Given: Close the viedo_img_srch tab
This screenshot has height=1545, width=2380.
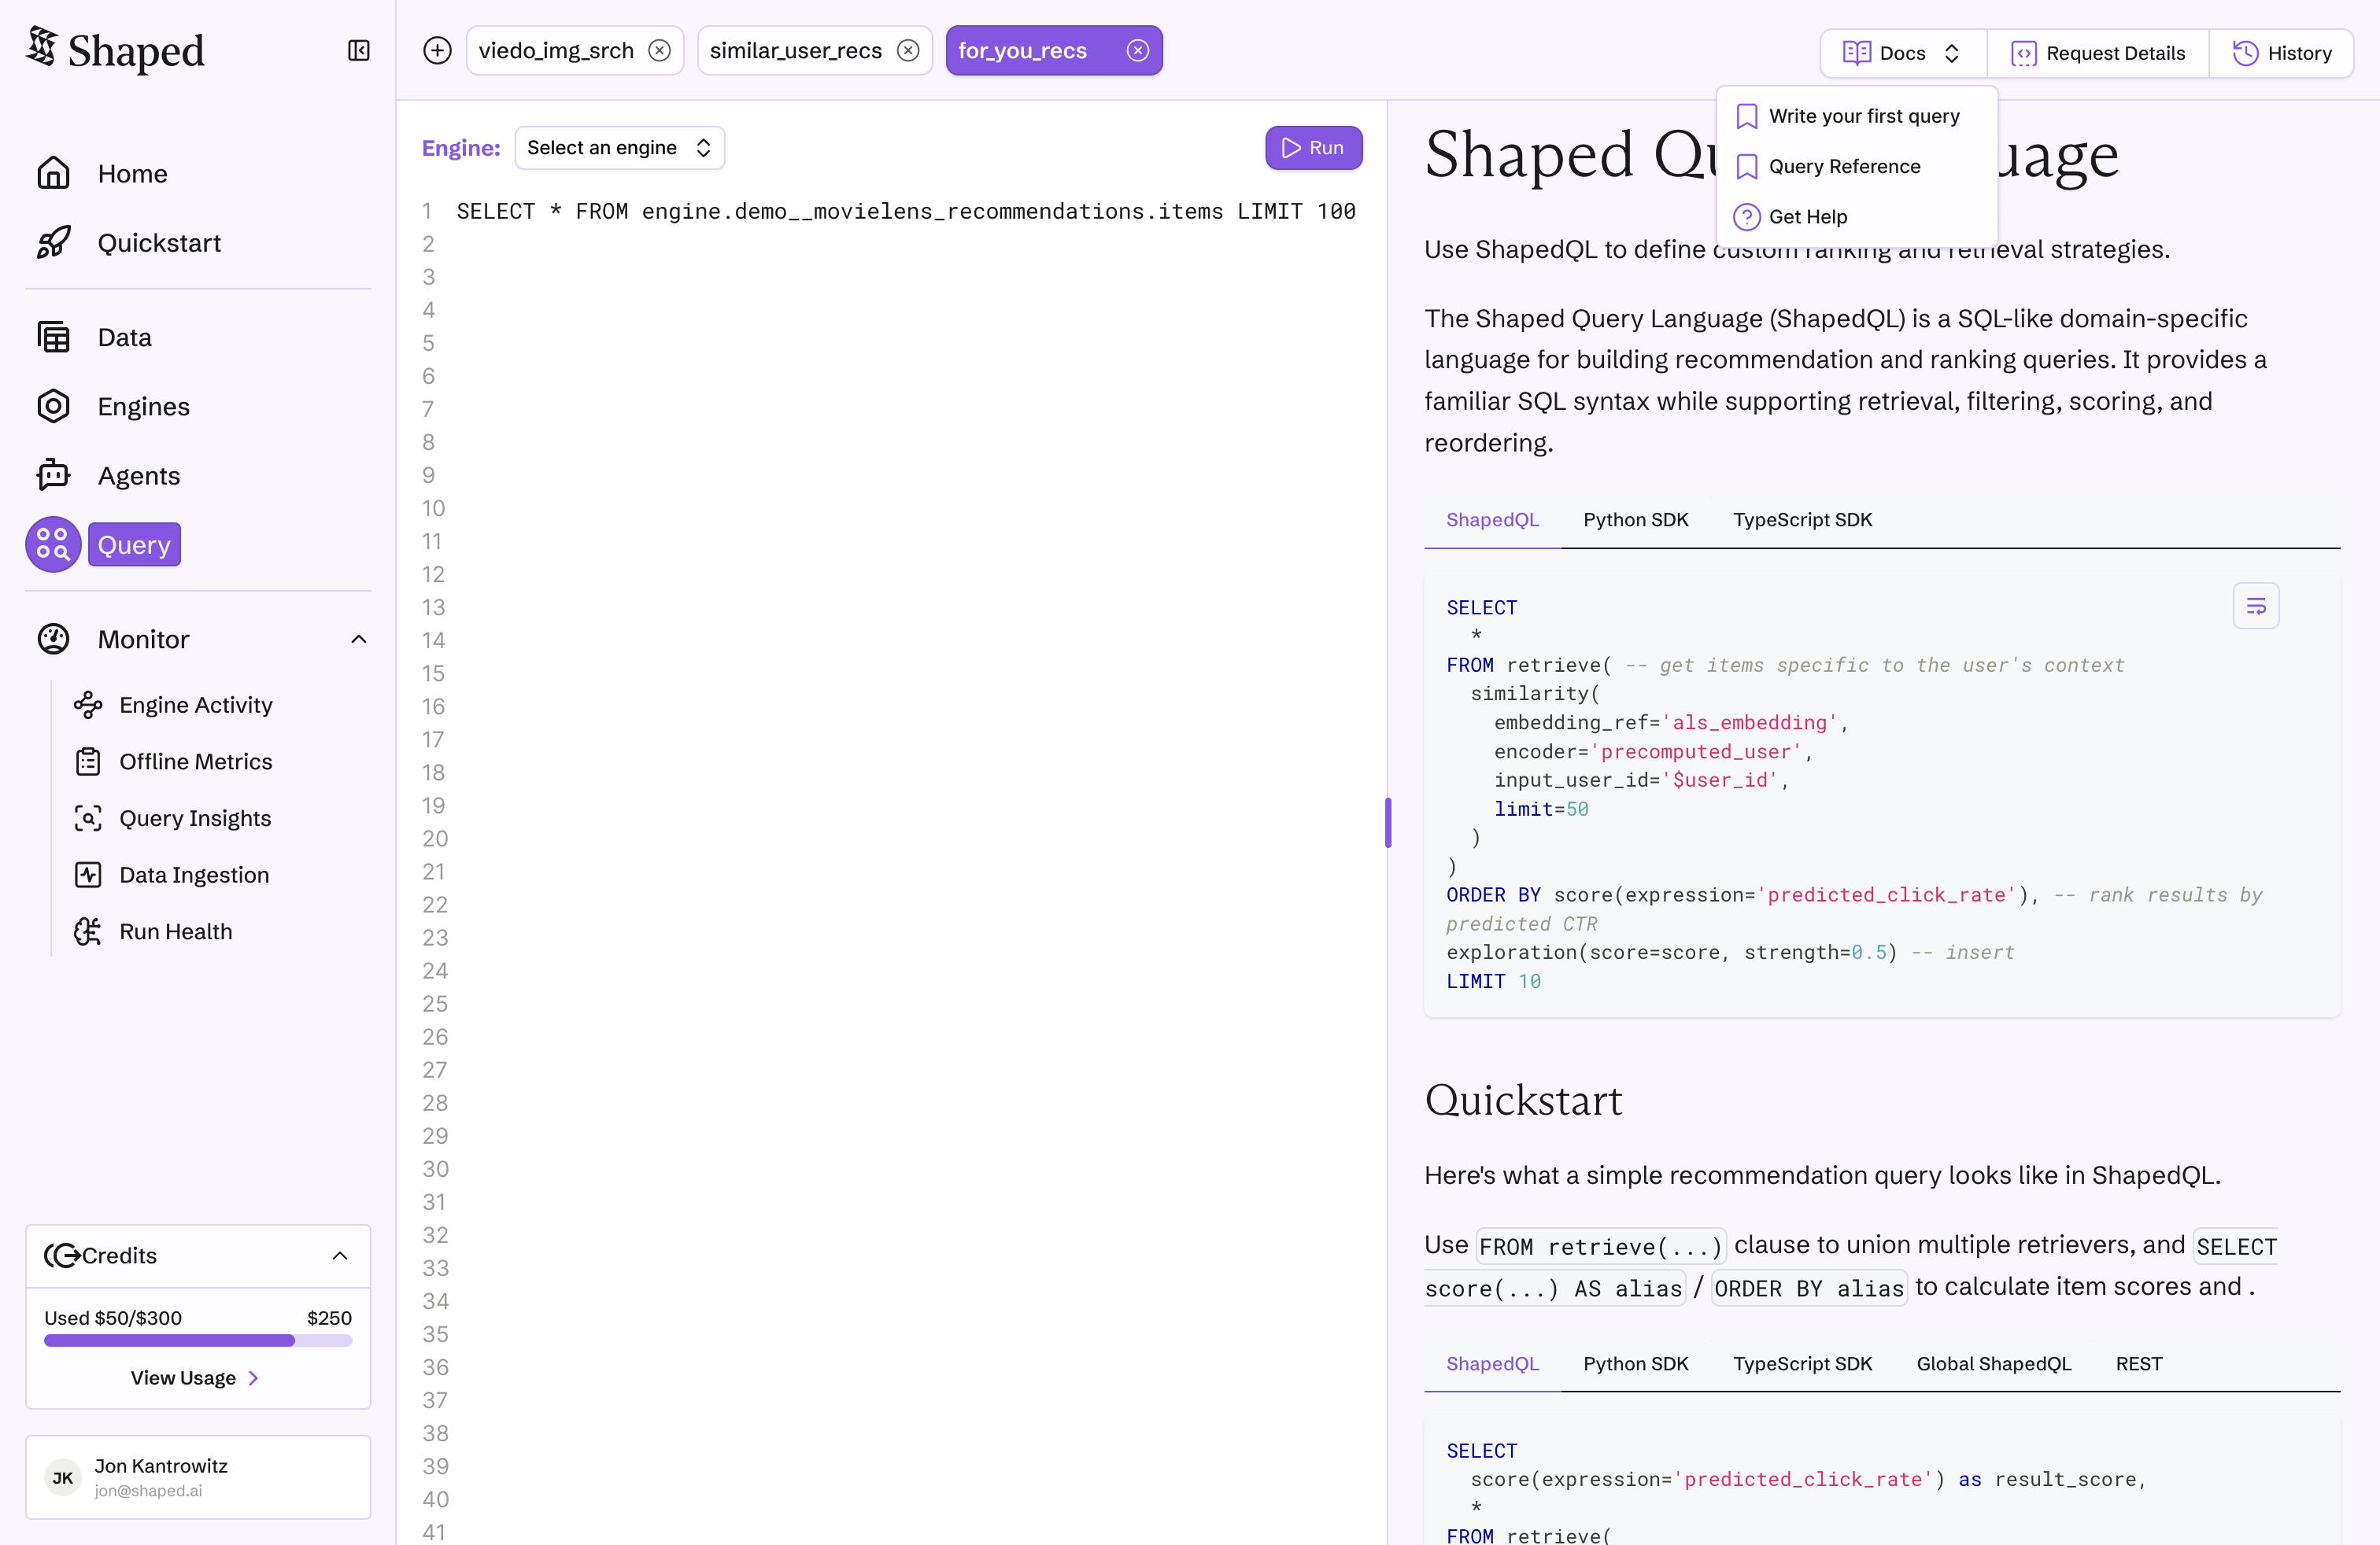Looking at the screenshot, I should 659,51.
